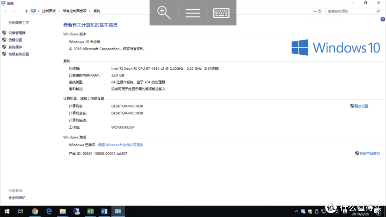Image resolution: width=386 pixels, height=217 pixels.
Task: Click the search control panel box
Action: point(353,11)
